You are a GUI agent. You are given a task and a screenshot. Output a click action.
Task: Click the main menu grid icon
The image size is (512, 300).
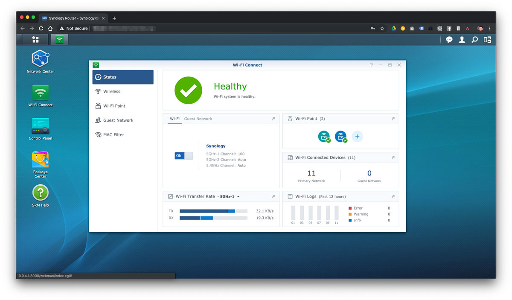pos(35,40)
